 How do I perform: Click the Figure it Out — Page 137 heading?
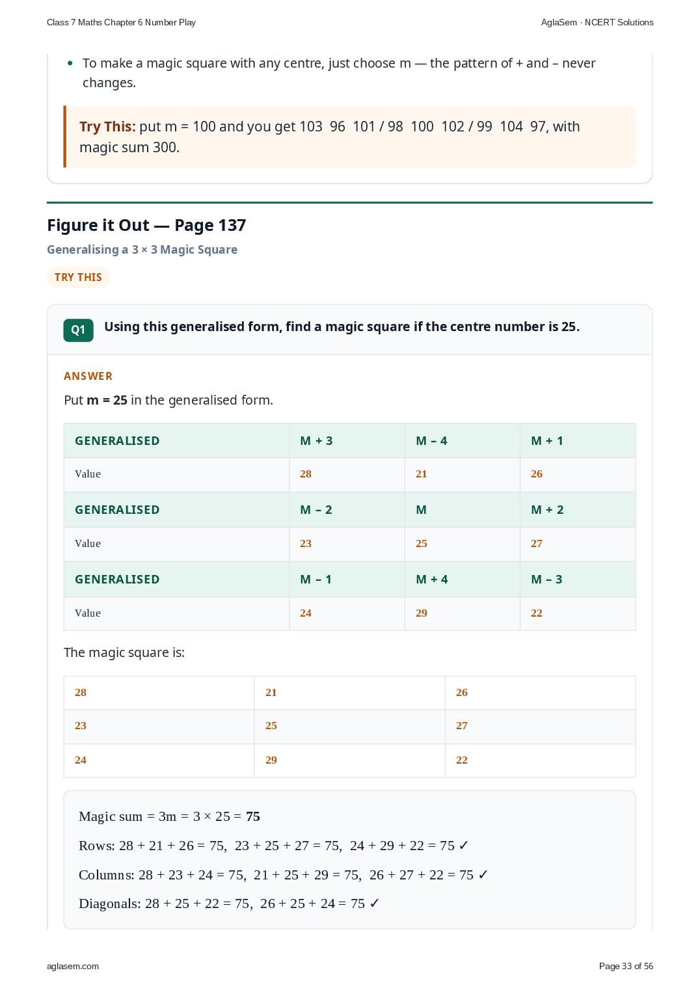pos(146,225)
